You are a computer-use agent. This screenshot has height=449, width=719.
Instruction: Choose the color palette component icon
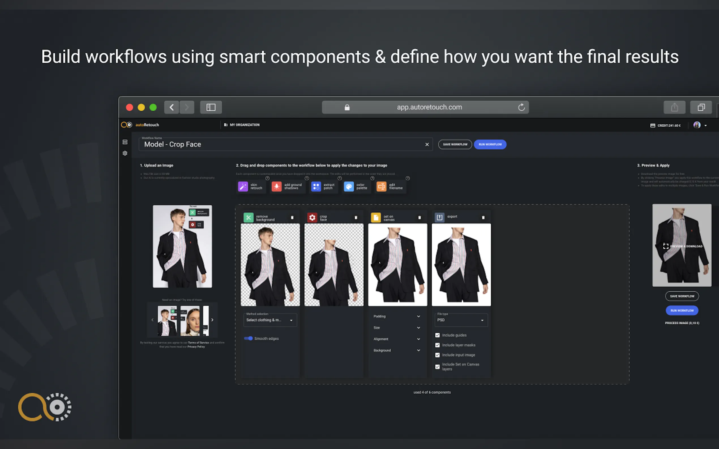(349, 187)
